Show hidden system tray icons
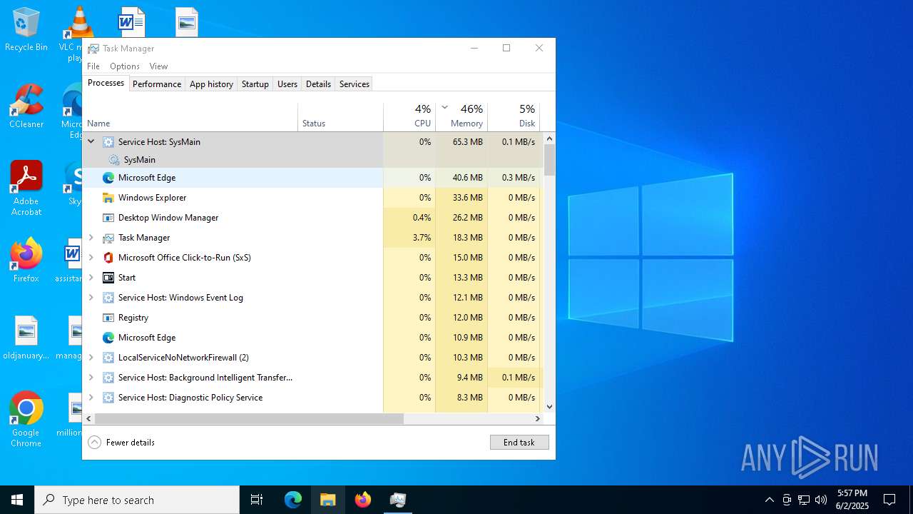The image size is (913, 514). point(769,500)
